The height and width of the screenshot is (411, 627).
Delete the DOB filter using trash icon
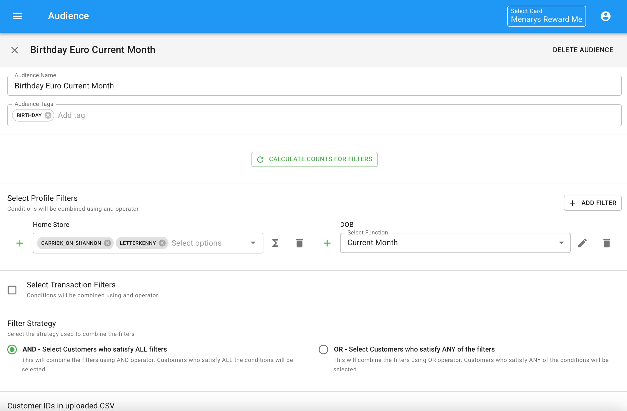607,243
